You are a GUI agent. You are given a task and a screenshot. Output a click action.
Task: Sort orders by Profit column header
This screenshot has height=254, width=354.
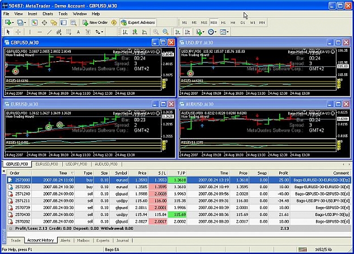[x=279, y=173]
